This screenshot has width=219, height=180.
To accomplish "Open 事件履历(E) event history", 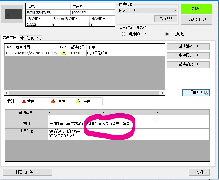I will 188,55.
